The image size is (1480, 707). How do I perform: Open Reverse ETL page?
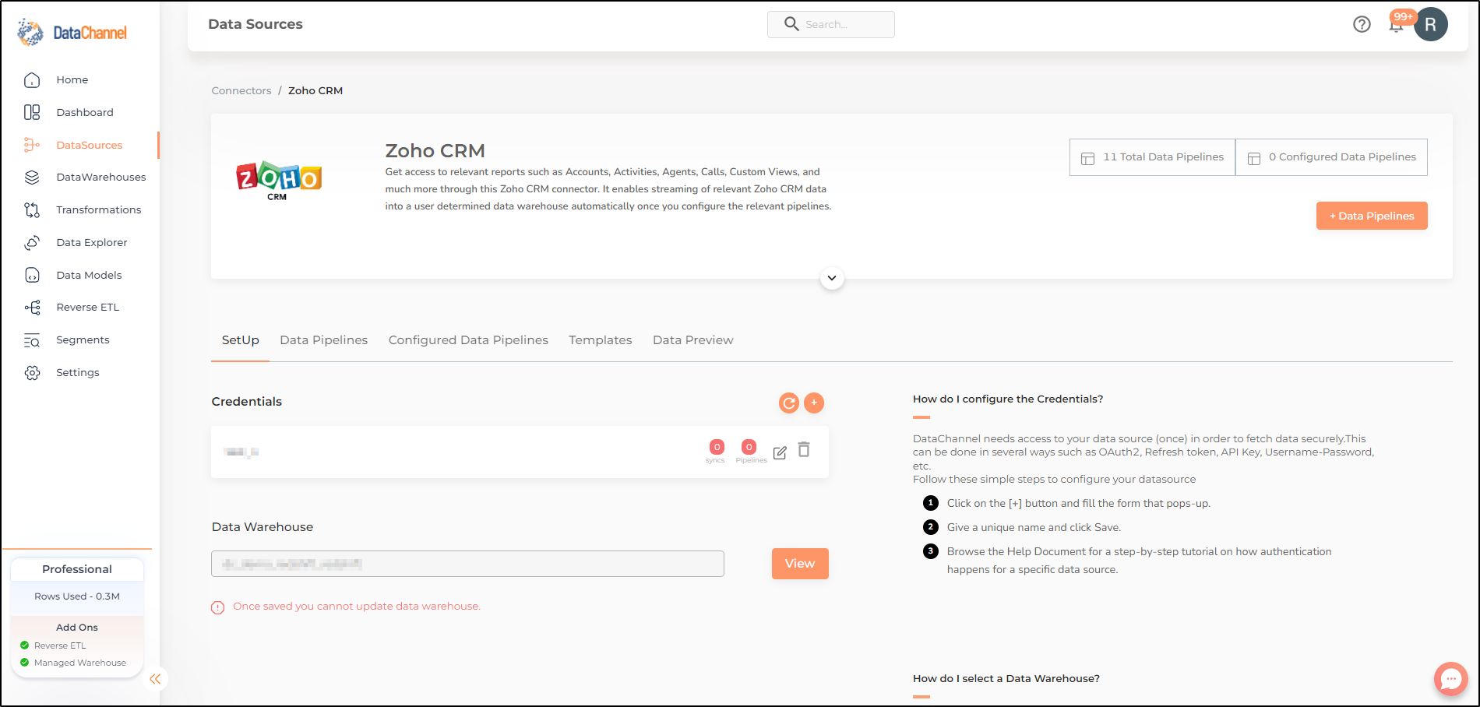tap(88, 308)
